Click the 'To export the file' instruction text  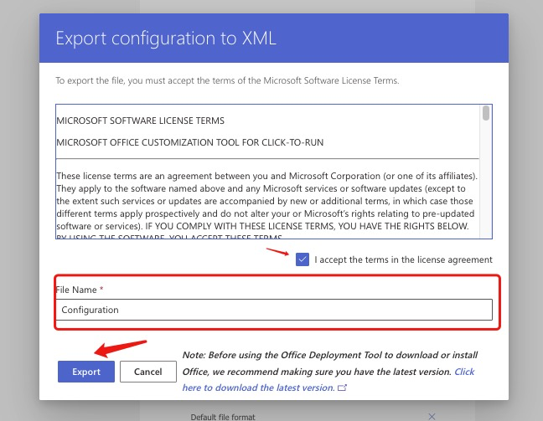coord(227,81)
